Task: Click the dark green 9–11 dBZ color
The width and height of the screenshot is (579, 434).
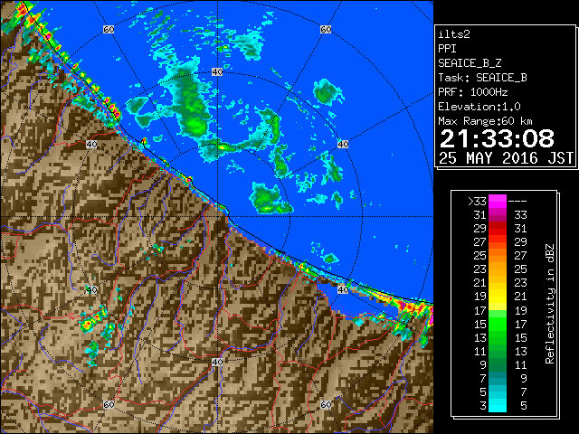Action: 498,364
